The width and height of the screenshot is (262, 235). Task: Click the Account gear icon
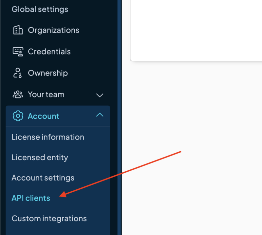pyautogui.click(x=18, y=116)
